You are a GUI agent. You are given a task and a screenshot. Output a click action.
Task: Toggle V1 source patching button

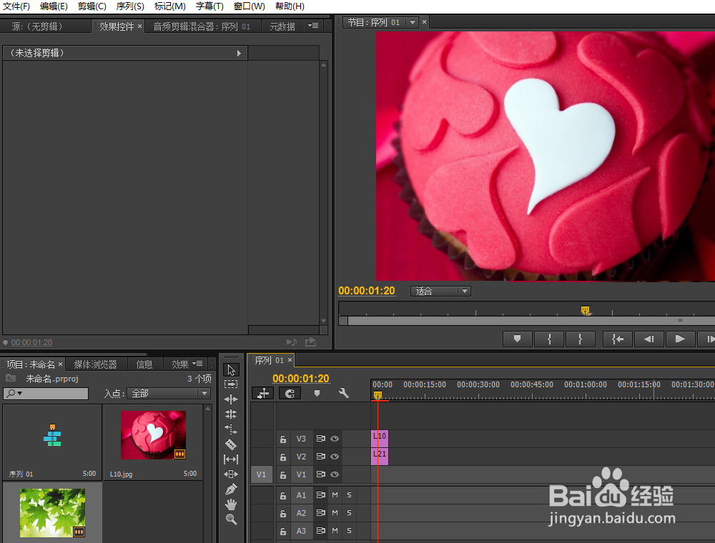(261, 474)
